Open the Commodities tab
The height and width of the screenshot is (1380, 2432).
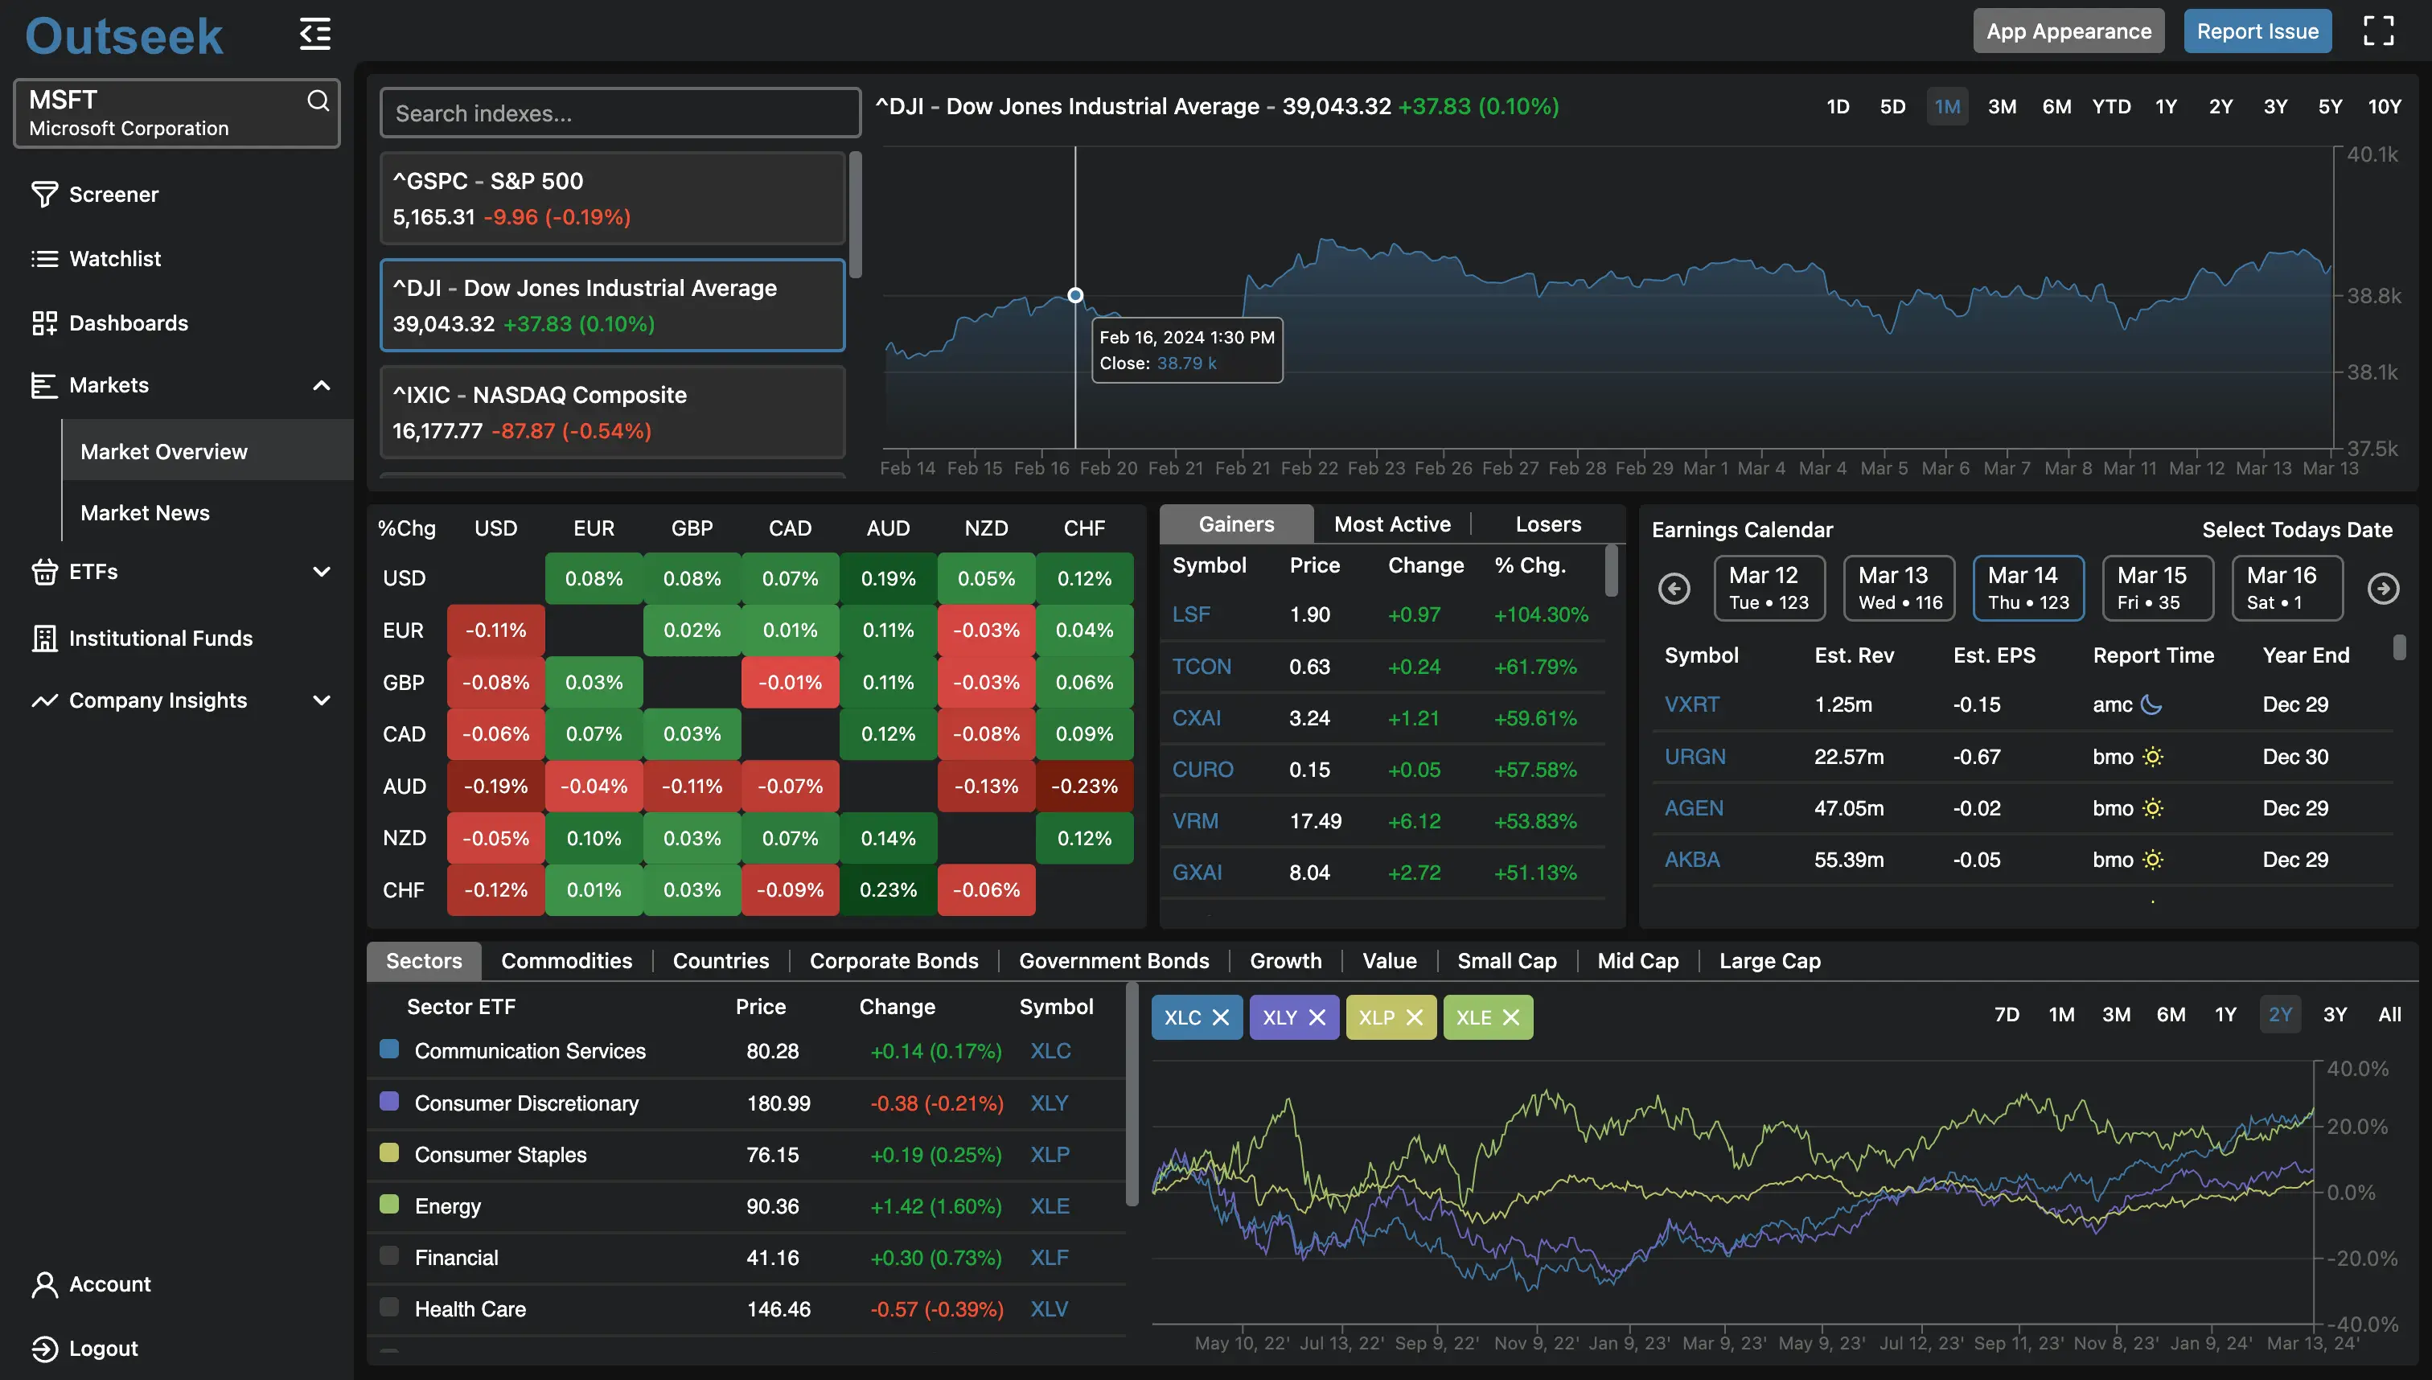point(566,960)
